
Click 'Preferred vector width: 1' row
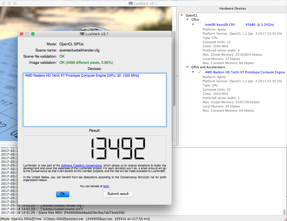point(221,98)
